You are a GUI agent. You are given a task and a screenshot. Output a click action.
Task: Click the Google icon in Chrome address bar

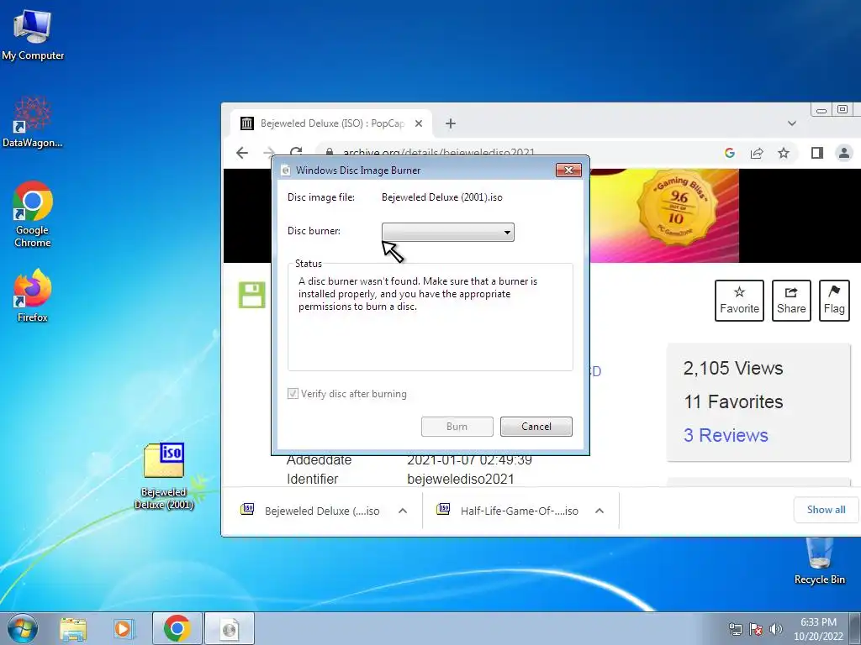click(730, 153)
